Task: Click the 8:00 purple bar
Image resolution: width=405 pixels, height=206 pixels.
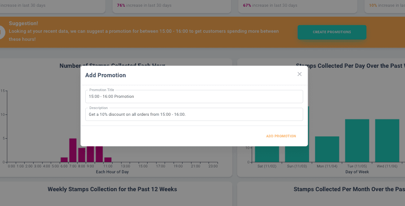Action: (x=82, y=155)
